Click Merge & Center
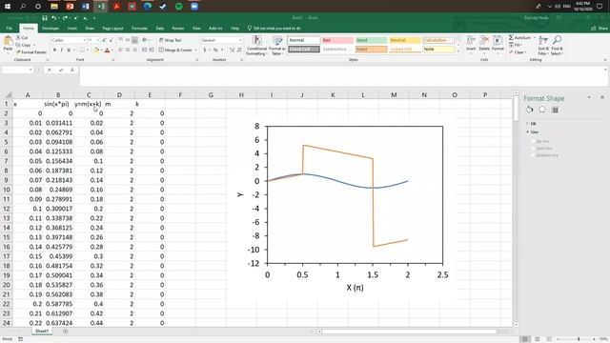The height and width of the screenshot is (343, 610). (175, 50)
